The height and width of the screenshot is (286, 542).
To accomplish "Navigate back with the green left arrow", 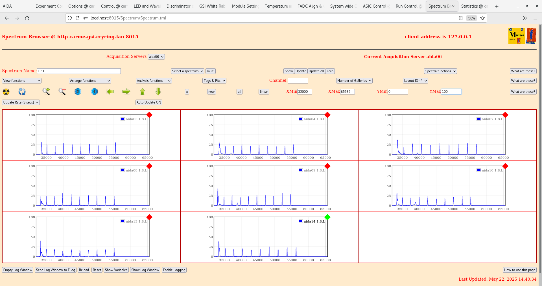I will tap(110, 92).
